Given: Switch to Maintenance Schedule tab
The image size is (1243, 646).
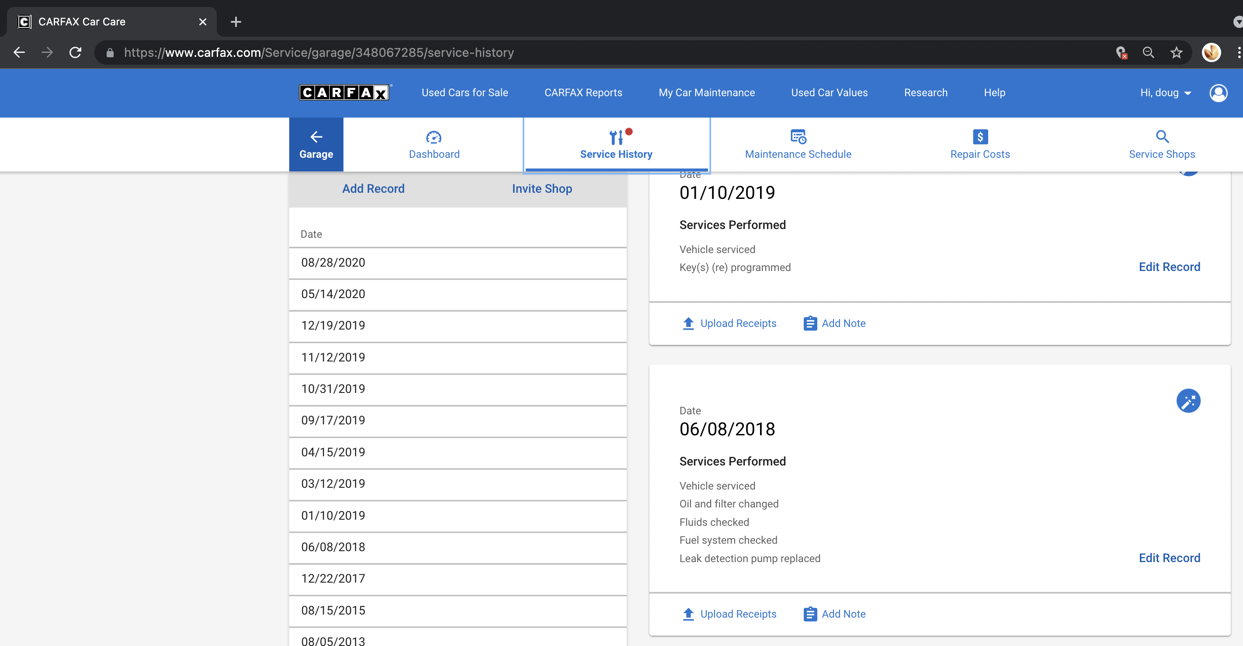Looking at the screenshot, I should 798,144.
